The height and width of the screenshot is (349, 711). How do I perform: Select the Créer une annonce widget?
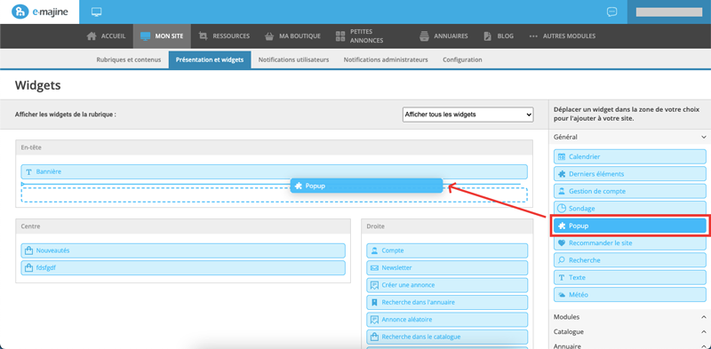[x=447, y=285]
